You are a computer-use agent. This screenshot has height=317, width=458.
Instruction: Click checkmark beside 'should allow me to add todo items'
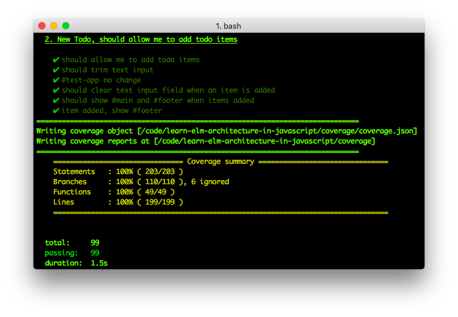tap(56, 60)
